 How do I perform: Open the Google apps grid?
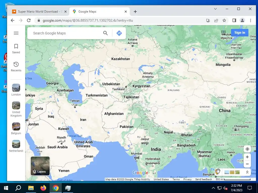[223, 32]
